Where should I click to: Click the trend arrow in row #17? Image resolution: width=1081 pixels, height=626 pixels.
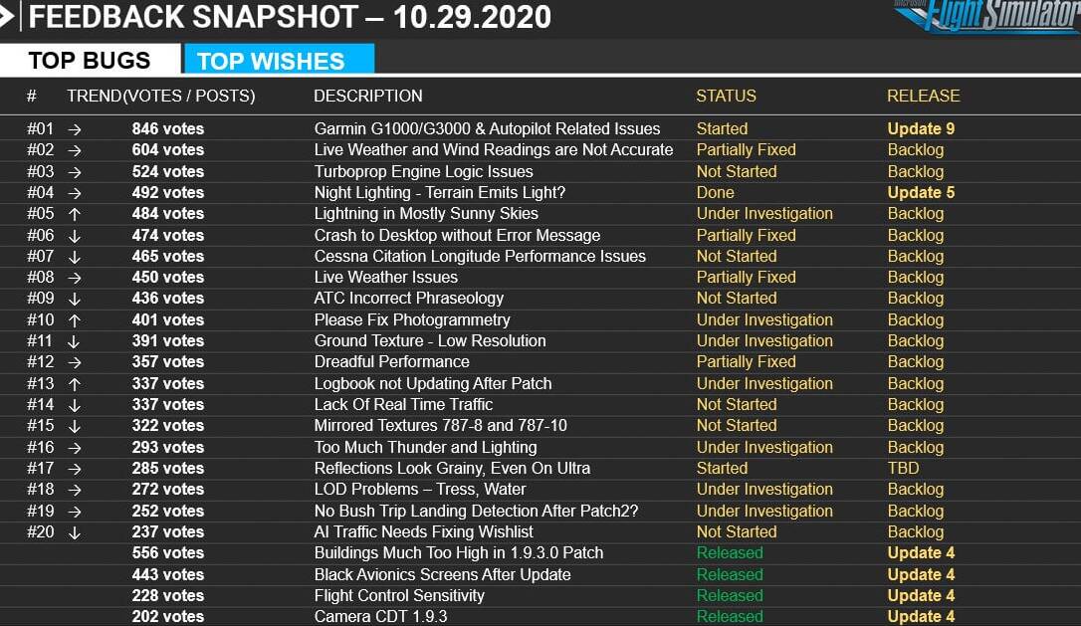pos(75,469)
